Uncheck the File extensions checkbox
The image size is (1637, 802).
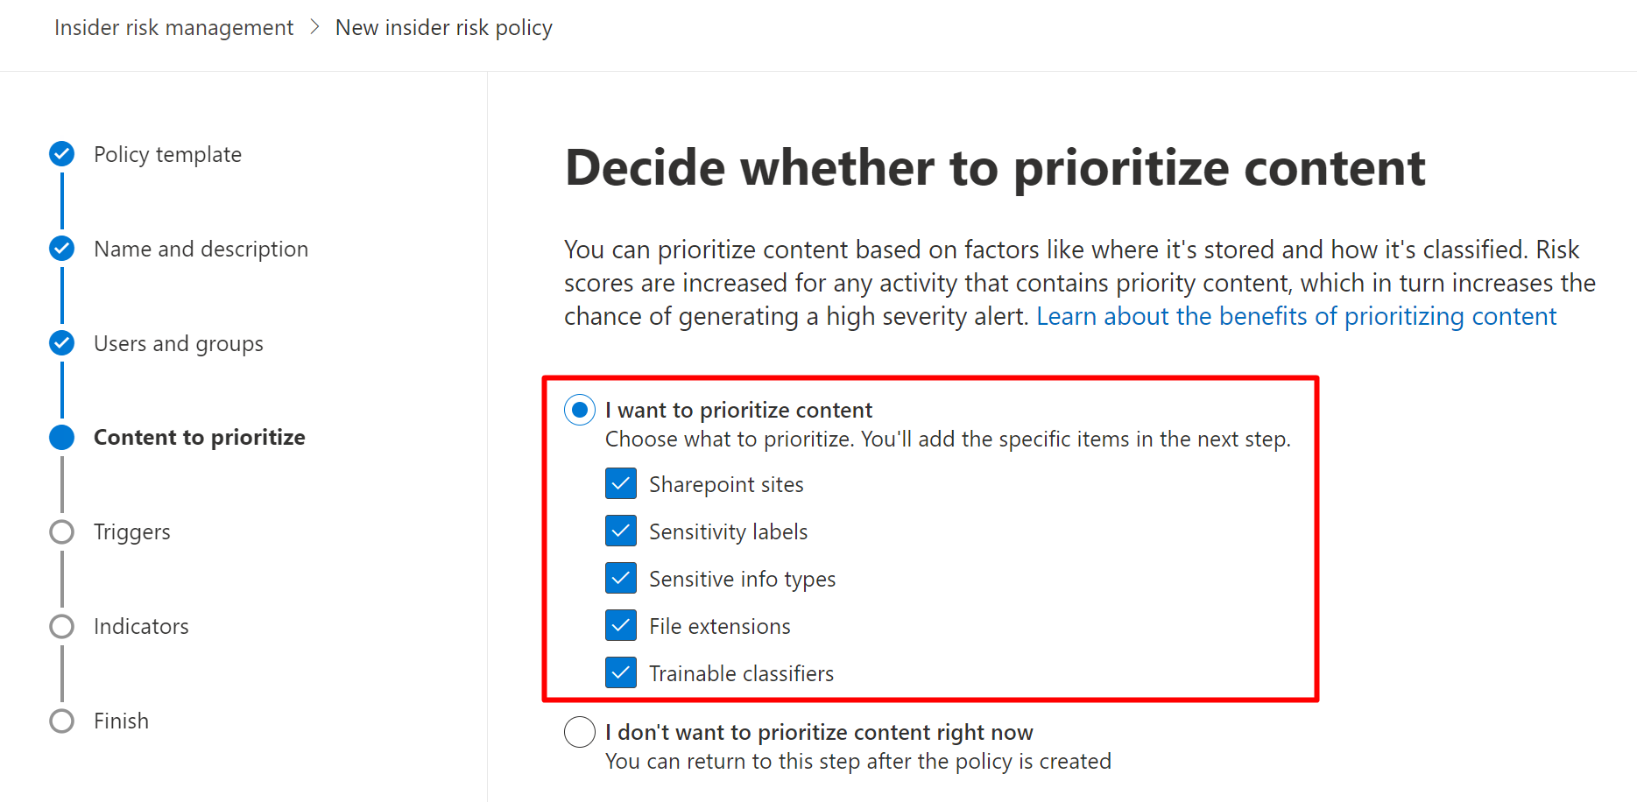click(621, 625)
